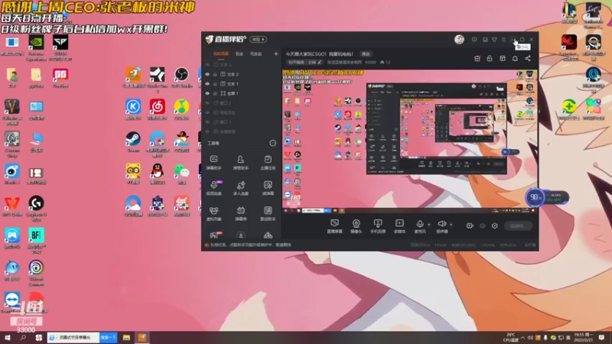This screenshot has width=612, height=344.
Task: Click the taskbar search input box
Action: [x=73, y=337]
